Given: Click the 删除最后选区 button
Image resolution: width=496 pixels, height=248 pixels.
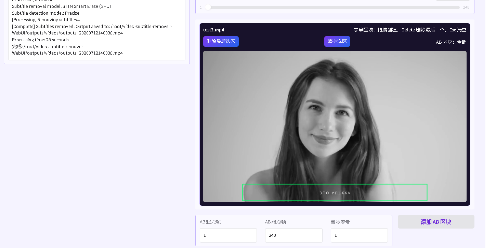Looking at the screenshot, I should coord(221,41).
